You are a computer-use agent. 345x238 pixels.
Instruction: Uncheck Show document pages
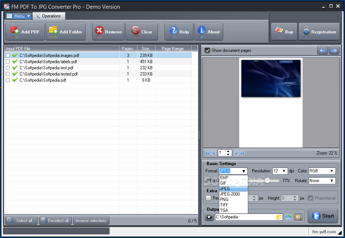[x=207, y=50]
